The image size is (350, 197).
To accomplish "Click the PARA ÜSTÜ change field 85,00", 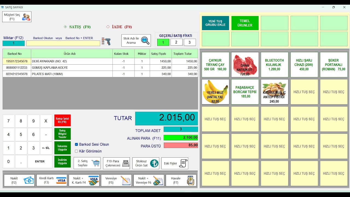I will point(181,145).
